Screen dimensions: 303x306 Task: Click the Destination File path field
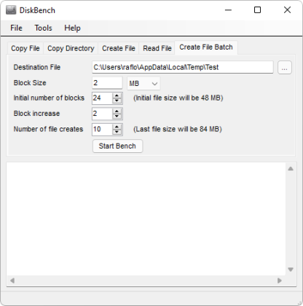183,67
